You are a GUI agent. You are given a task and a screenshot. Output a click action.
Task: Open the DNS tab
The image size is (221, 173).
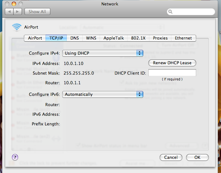click(x=75, y=38)
